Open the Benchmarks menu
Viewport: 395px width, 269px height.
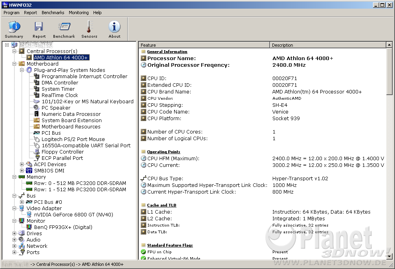tap(53, 13)
